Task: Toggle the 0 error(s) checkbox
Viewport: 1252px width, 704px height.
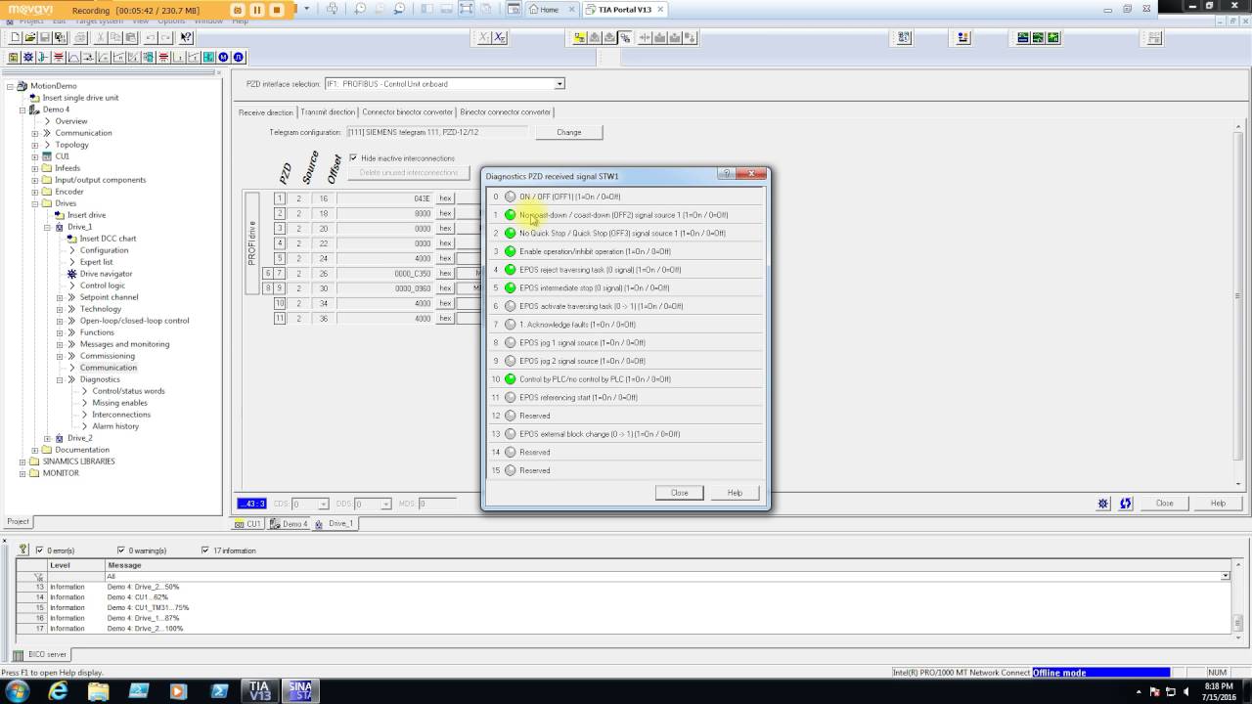Action: pos(40,550)
